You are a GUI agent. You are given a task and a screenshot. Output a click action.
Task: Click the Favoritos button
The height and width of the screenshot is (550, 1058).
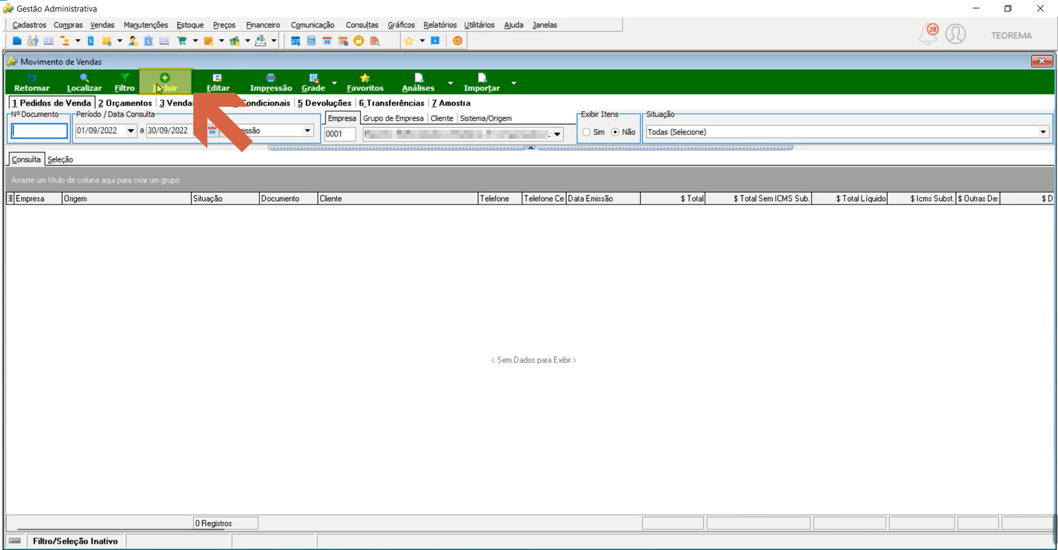(365, 82)
